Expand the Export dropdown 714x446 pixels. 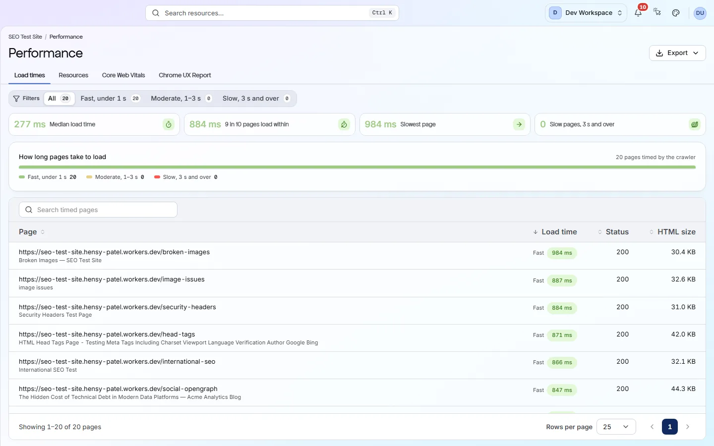pos(677,53)
